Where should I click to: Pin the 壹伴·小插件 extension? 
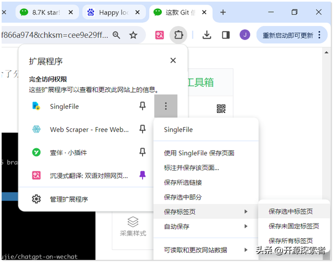pos(142,152)
